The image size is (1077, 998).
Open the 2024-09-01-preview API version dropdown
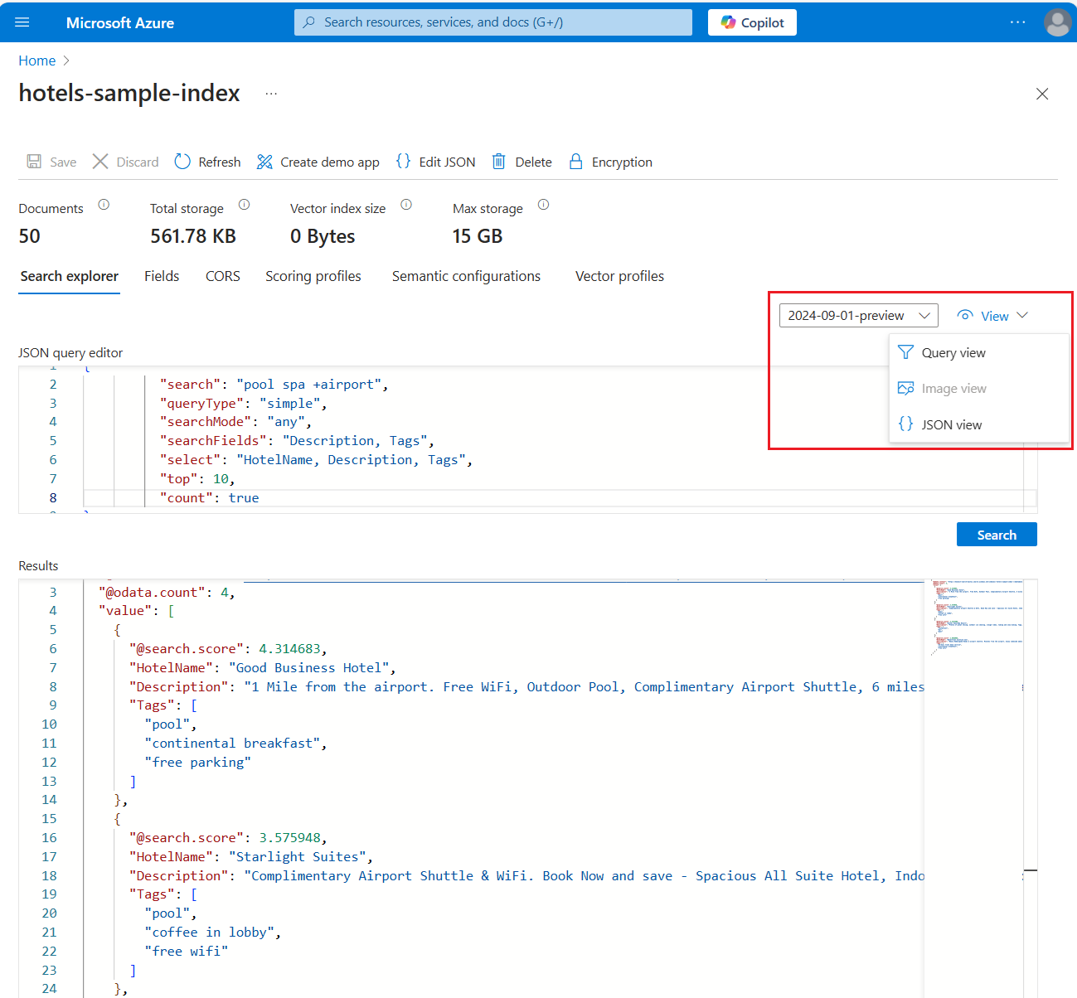tap(858, 315)
